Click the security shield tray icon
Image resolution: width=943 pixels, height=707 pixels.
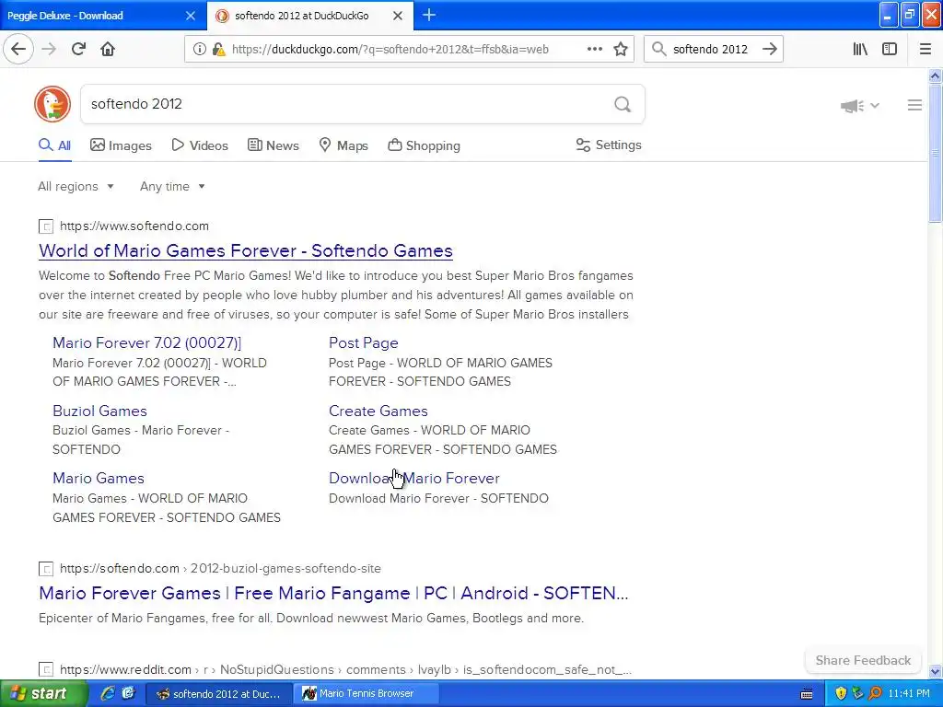click(x=840, y=694)
